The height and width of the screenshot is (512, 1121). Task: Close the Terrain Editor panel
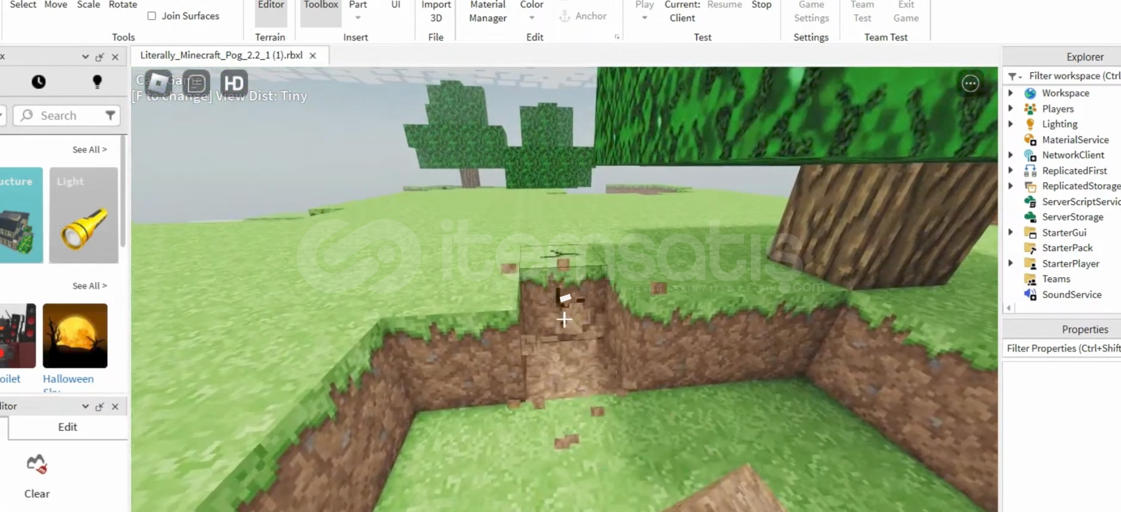point(115,406)
